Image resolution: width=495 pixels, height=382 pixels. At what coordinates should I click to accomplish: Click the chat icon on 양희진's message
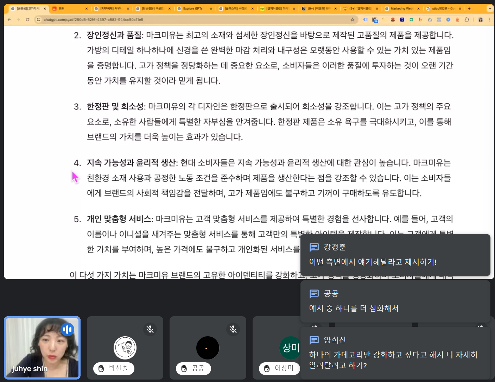tap(314, 340)
